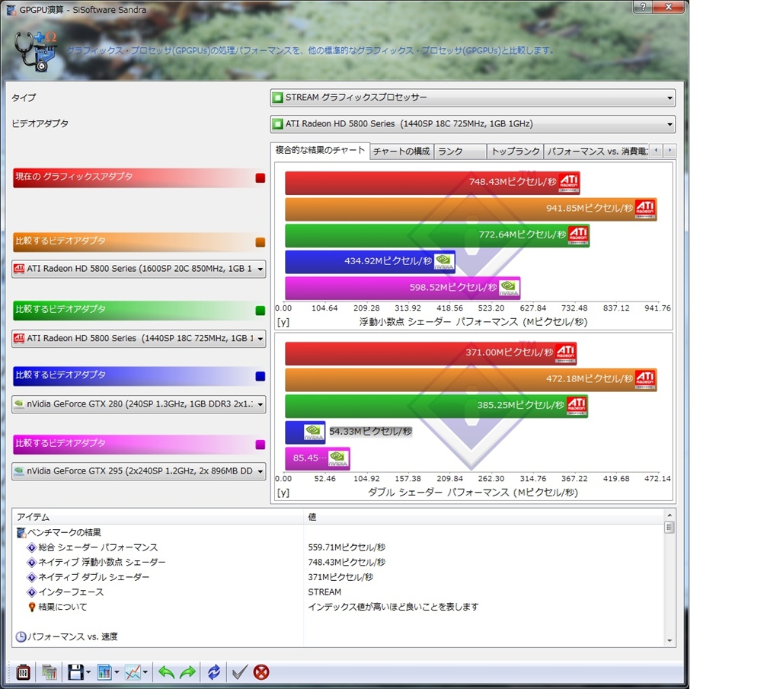
Task: Click the 559.71Mピクセル/秒 value
Action: pos(347,547)
